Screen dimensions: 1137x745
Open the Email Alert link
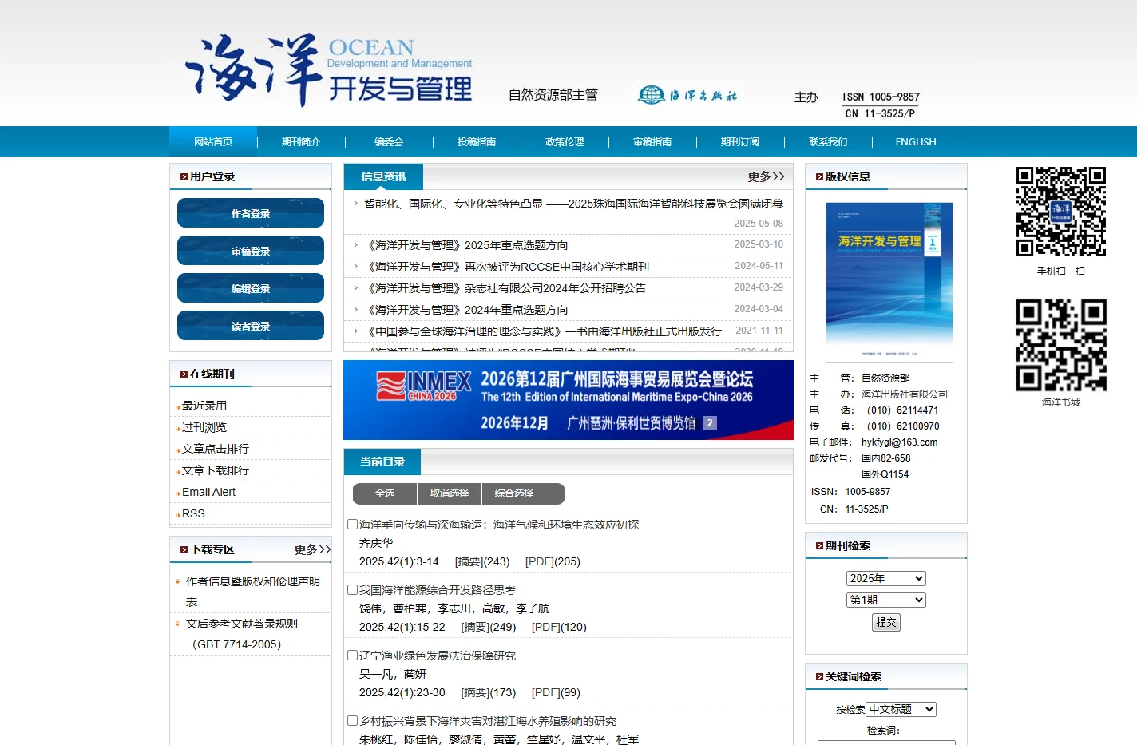coord(208,492)
